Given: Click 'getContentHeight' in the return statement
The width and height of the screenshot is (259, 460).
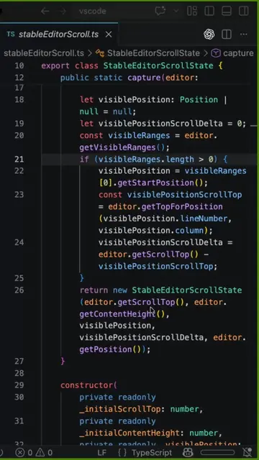Looking at the screenshot, I should point(117,314).
